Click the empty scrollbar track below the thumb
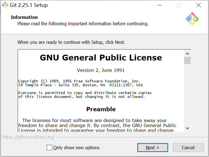Viewport: 209px width, 157px height. (187, 94)
